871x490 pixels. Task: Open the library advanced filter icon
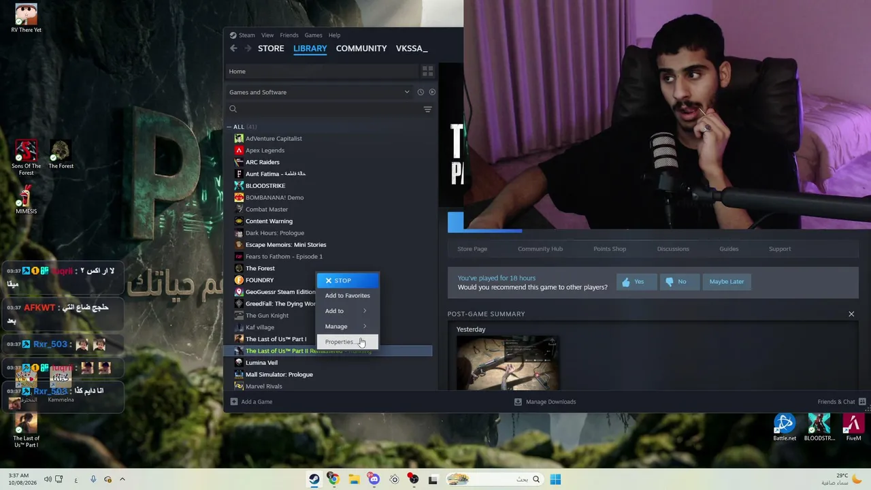click(x=427, y=109)
